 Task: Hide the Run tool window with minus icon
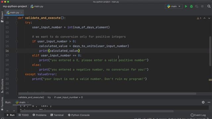(x=209, y=102)
